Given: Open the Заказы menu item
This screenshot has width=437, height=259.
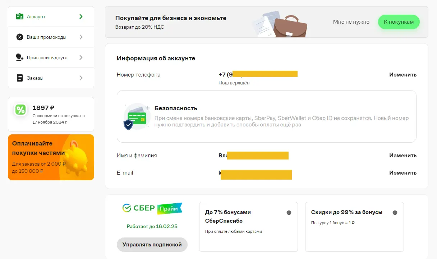Looking at the screenshot, I should pos(51,78).
